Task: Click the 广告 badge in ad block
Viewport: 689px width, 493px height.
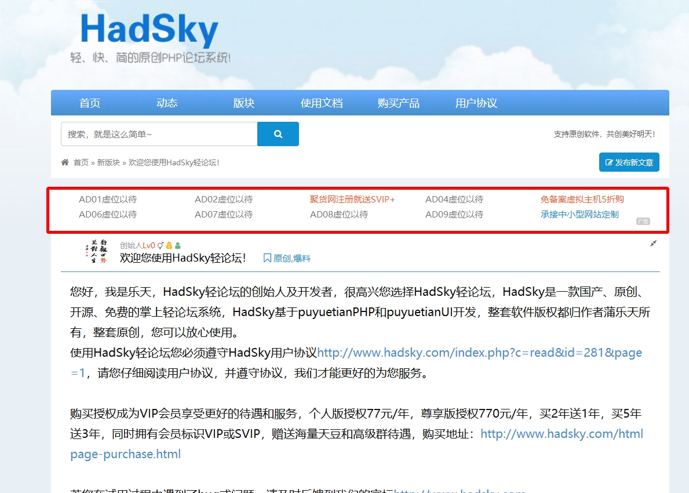Action: tap(643, 221)
